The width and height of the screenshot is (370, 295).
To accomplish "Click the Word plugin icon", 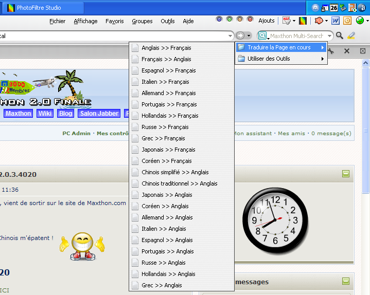I will (x=336, y=21).
